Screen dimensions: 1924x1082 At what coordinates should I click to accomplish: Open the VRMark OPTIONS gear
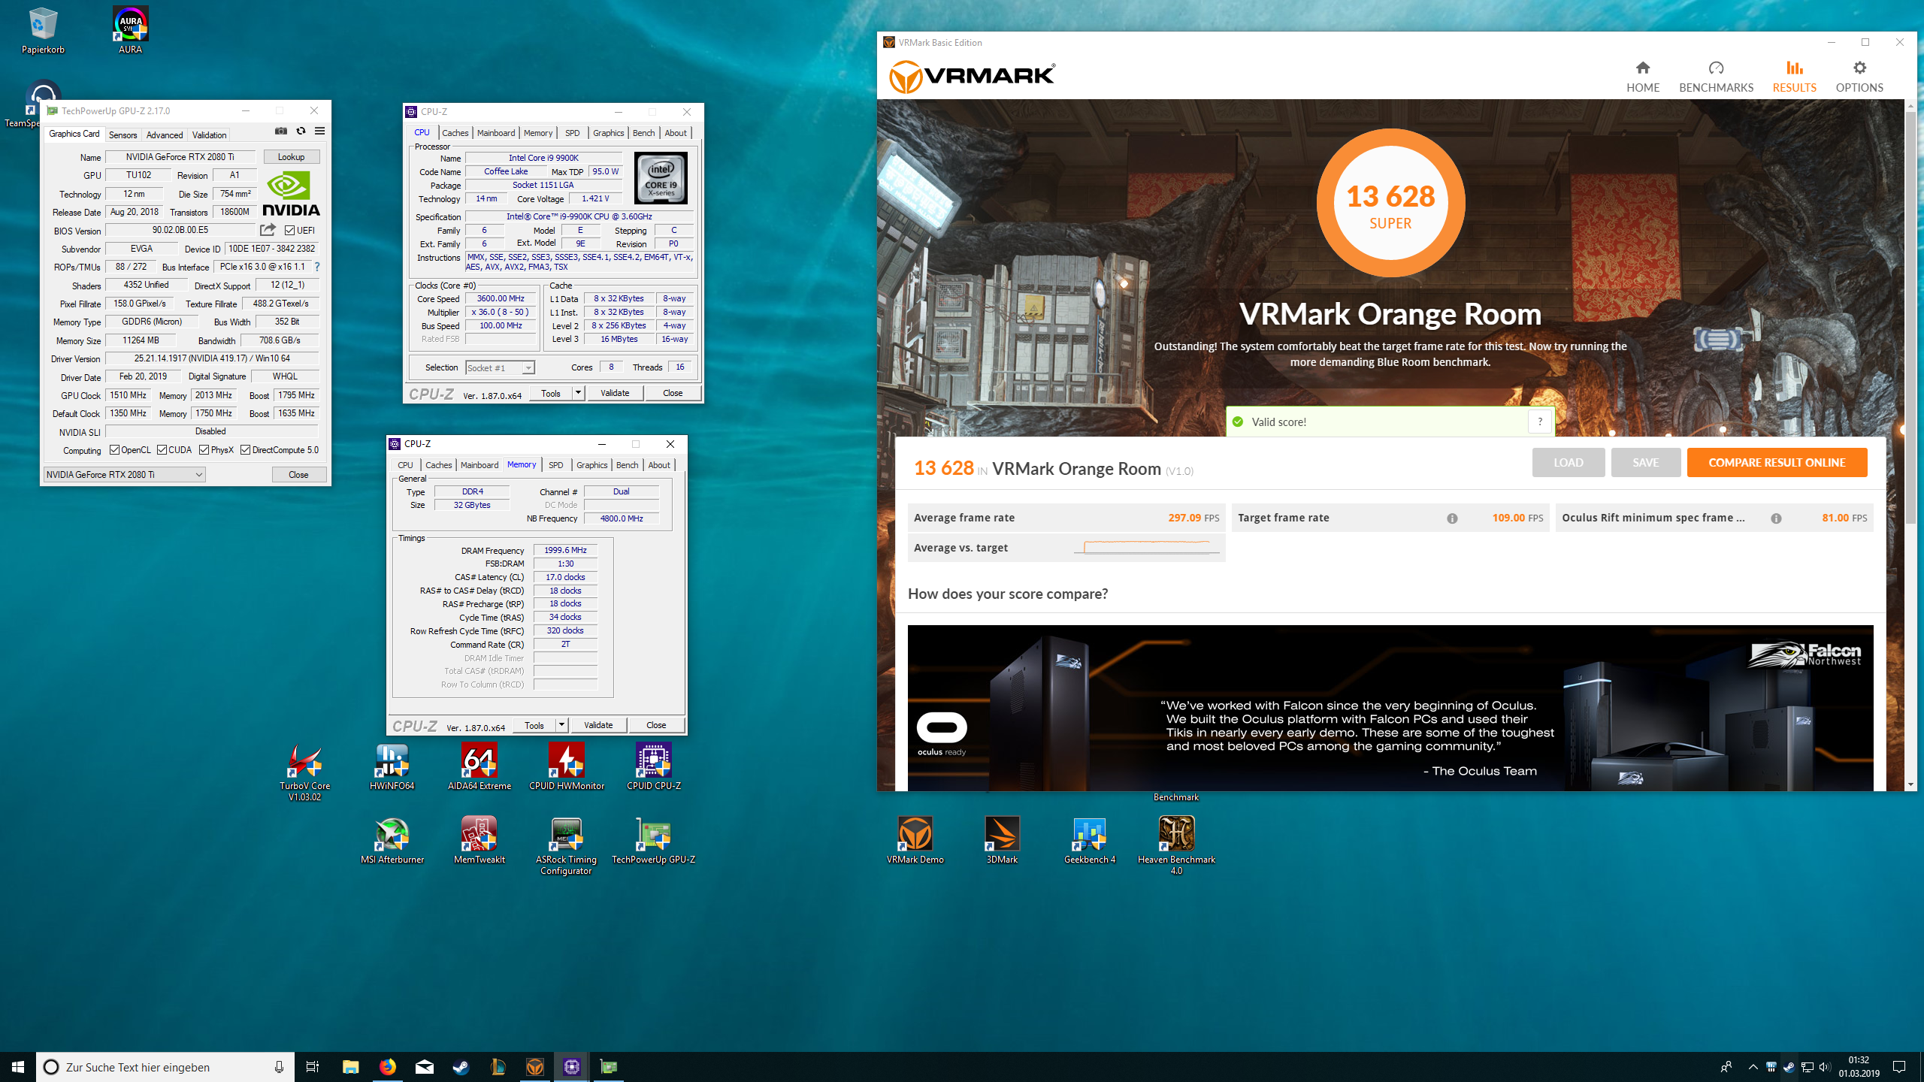(1859, 77)
